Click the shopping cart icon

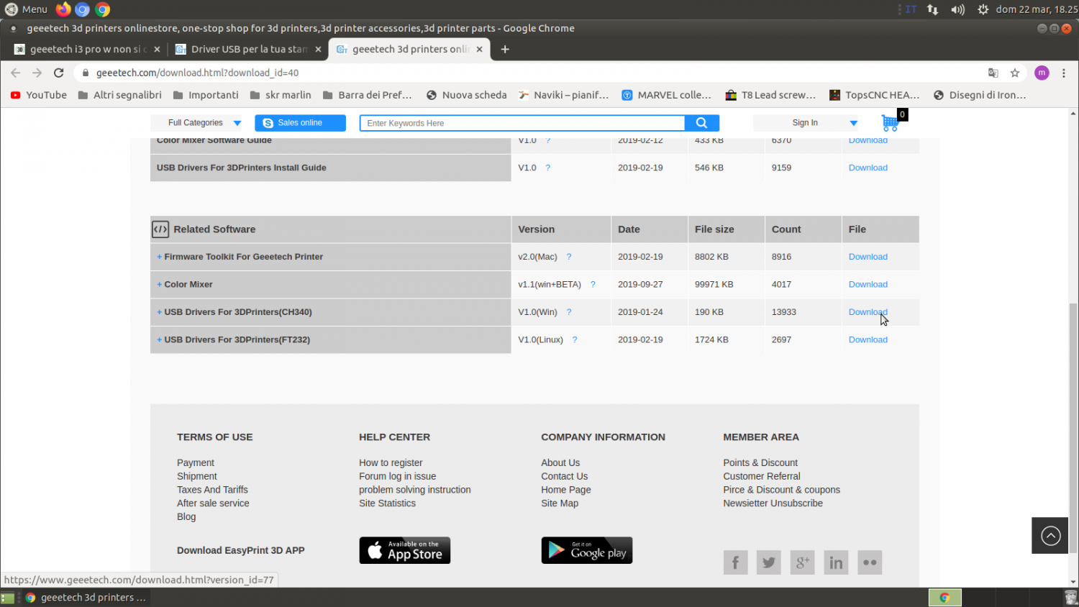pos(890,123)
